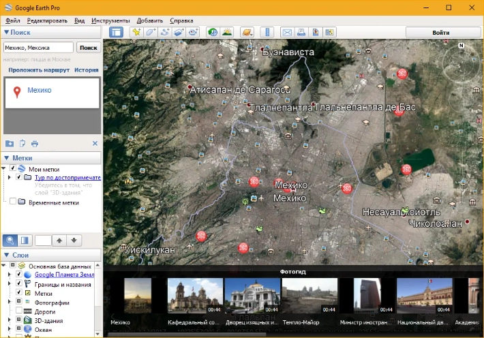Click Проложить маршрут link

39,70
